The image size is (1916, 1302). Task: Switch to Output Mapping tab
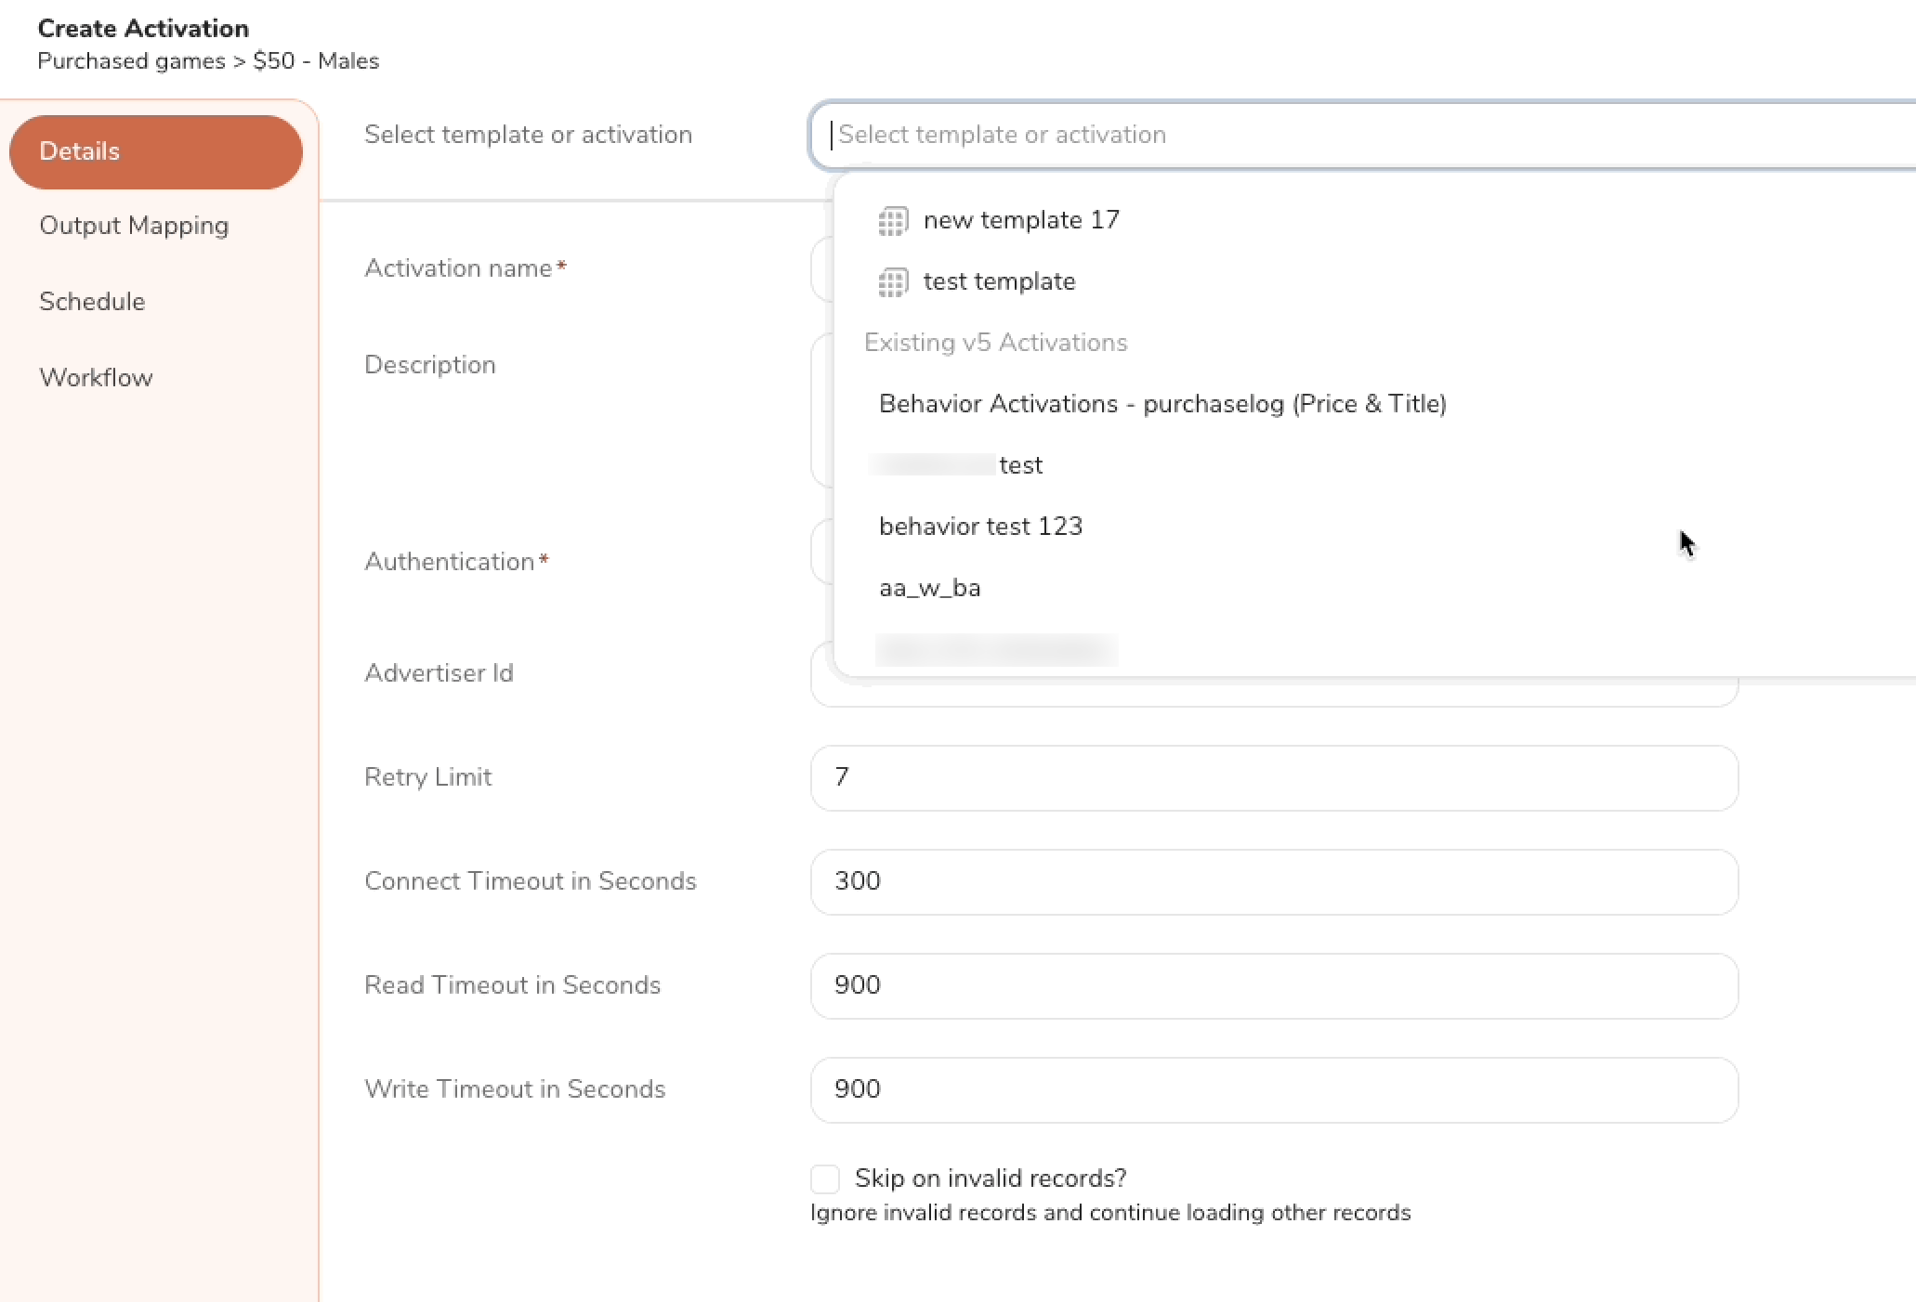tap(134, 226)
